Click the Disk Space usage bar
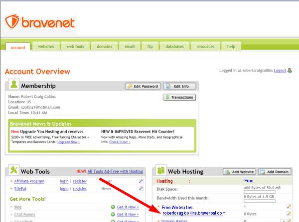299x222 pixels. [x=260, y=192]
